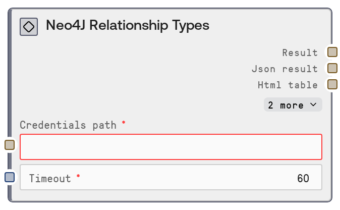
Task: Click the red asterisk after Credentials path
Action: coord(124,123)
